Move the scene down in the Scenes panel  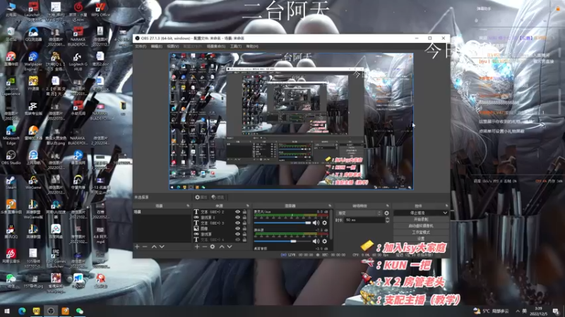tap(162, 247)
